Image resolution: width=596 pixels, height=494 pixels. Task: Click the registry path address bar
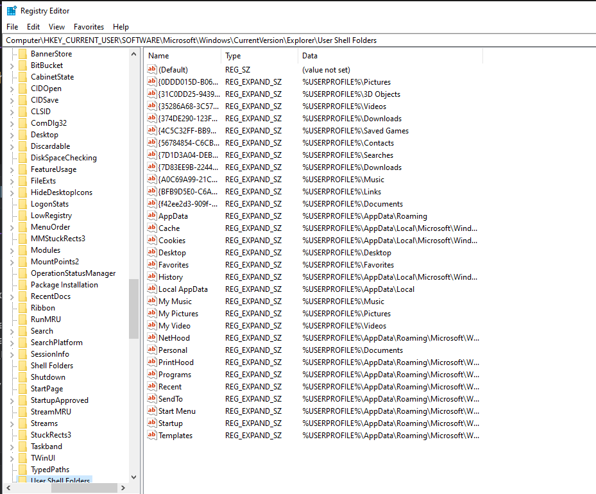pos(300,40)
